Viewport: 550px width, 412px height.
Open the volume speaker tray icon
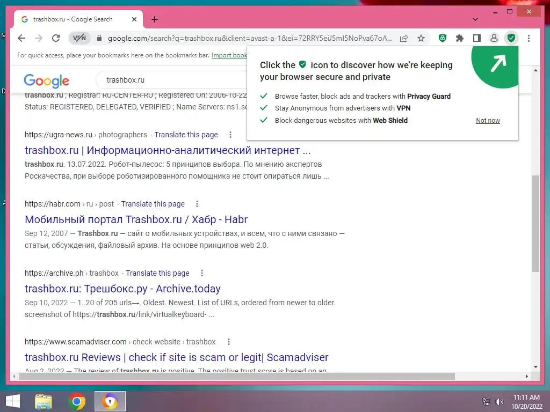[x=499, y=401]
